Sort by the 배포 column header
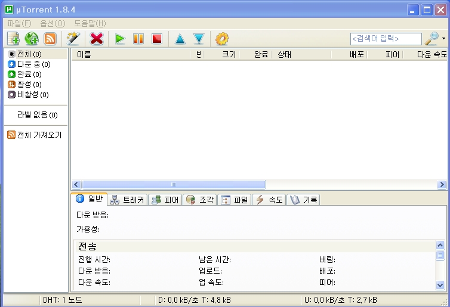Screen dimensions: 450x307 pos(349,54)
